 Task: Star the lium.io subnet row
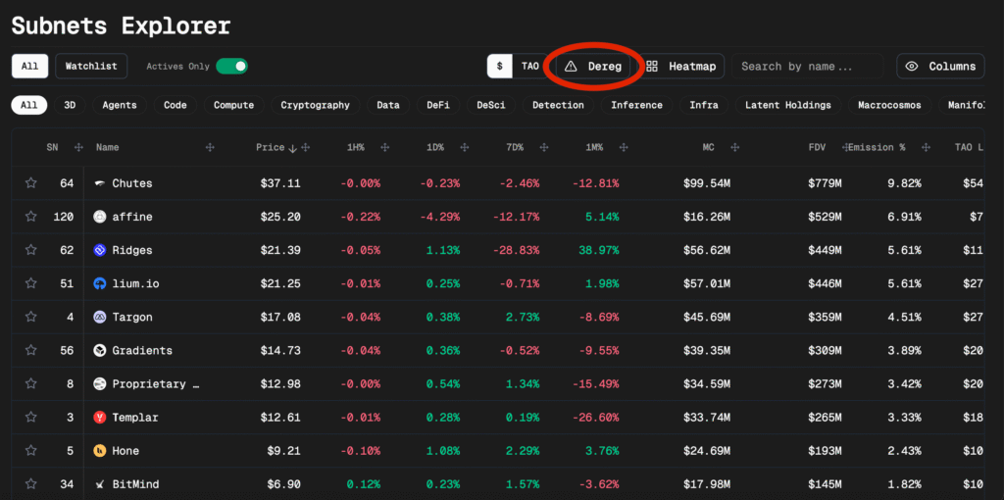pos(30,283)
